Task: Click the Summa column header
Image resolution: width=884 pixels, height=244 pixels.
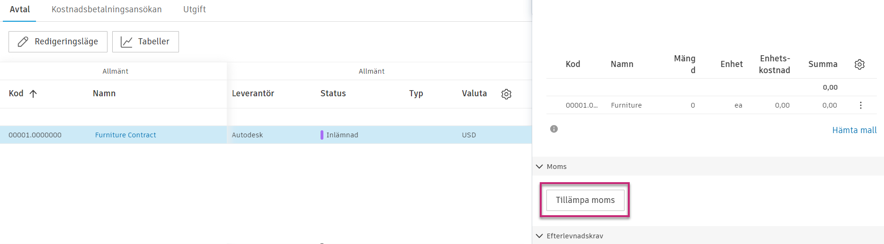Action: coord(822,64)
